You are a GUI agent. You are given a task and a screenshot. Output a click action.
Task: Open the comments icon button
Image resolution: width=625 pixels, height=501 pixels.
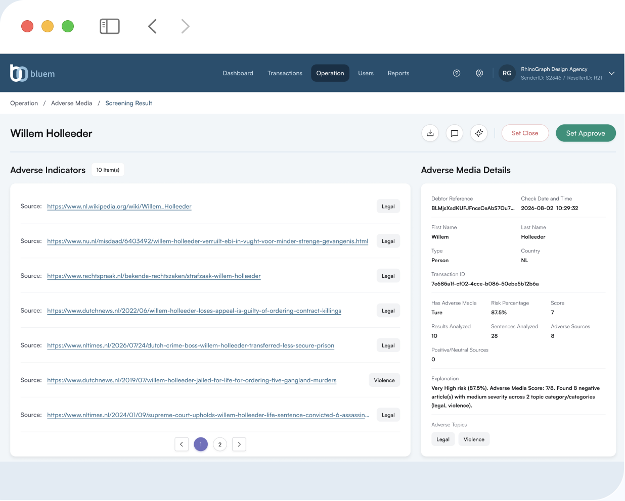(x=455, y=133)
